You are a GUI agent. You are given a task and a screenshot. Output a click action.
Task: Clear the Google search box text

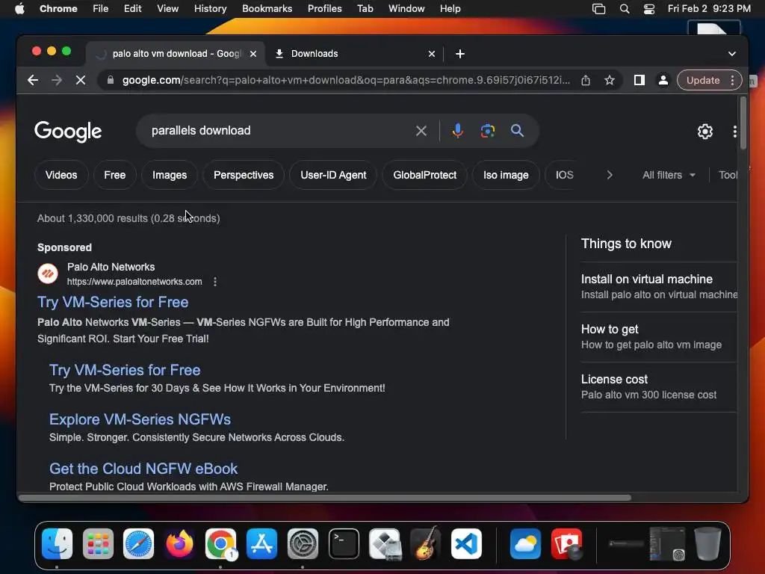coord(421,131)
